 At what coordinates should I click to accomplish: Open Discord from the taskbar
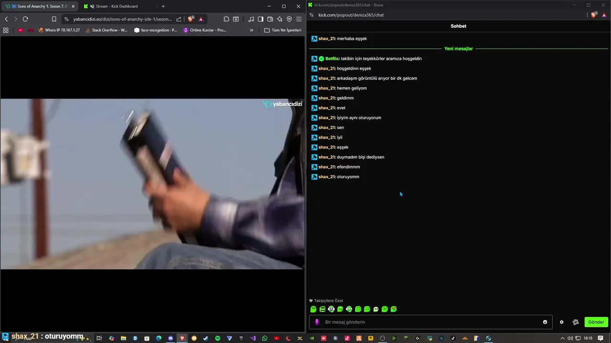pos(170,338)
